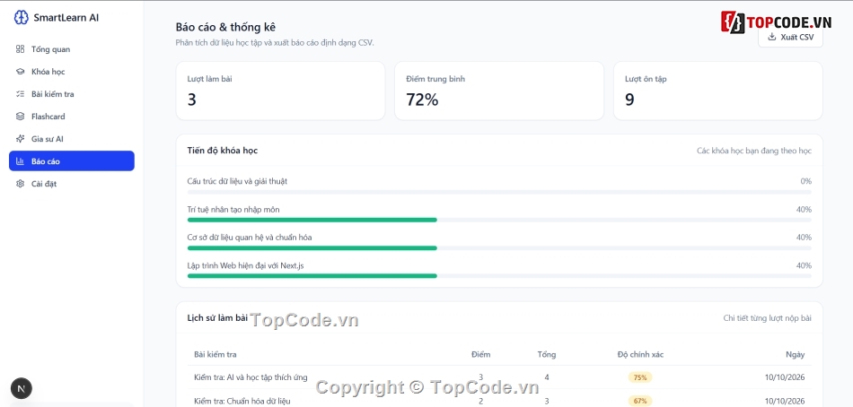Click the Gia sư AI sparkle icon
Image resolution: width=853 pixels, height=407 pixels.
[x=20, y=139]
